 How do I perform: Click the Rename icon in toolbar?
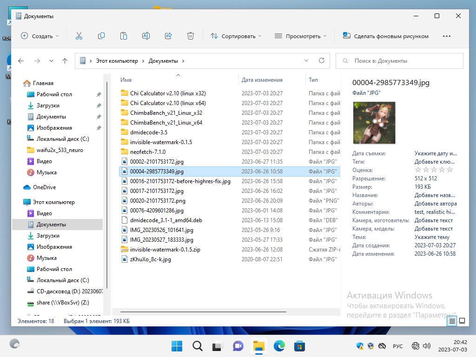[x=145, y=36]
